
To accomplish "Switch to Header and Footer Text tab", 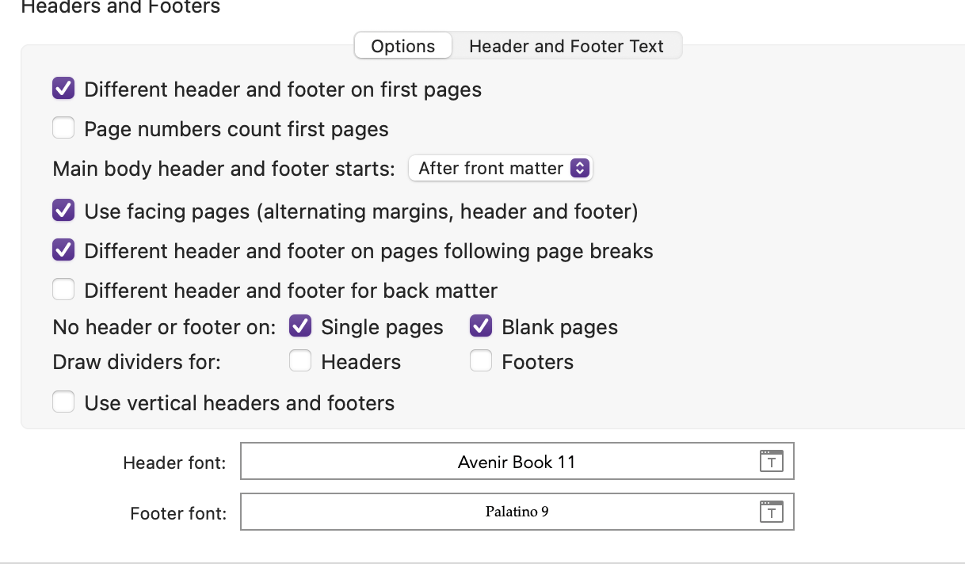I will tap(566, 46).
